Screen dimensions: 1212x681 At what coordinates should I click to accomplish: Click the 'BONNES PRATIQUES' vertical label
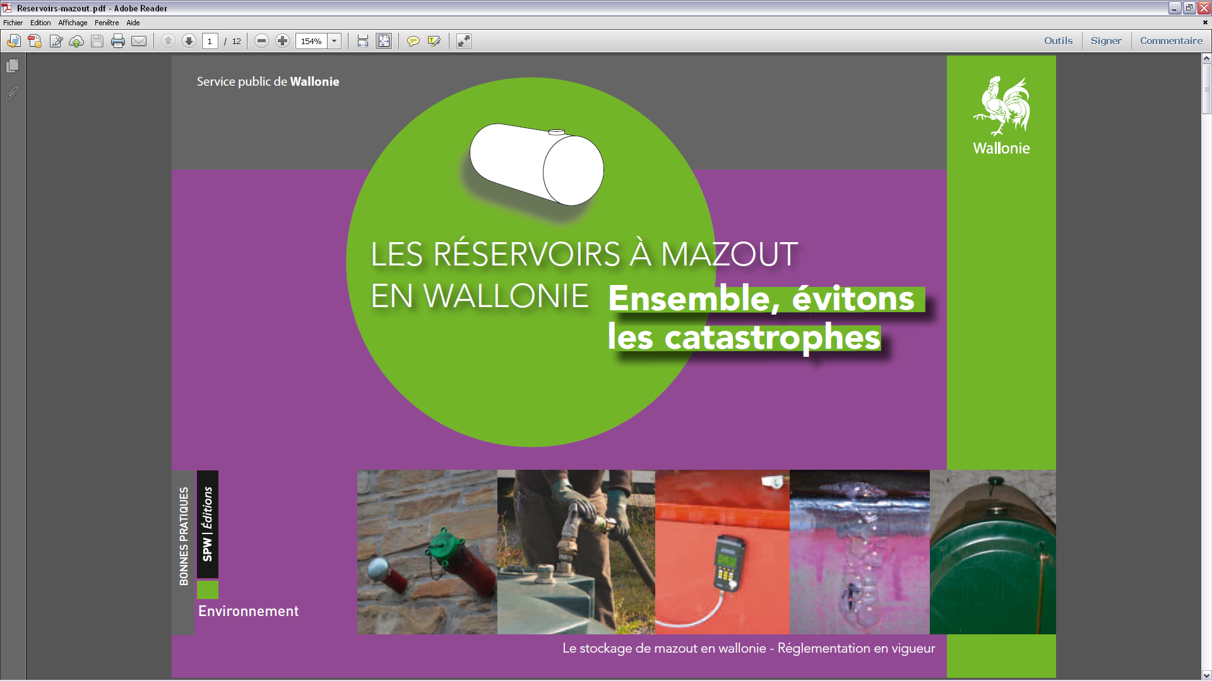tap(184, 537)
